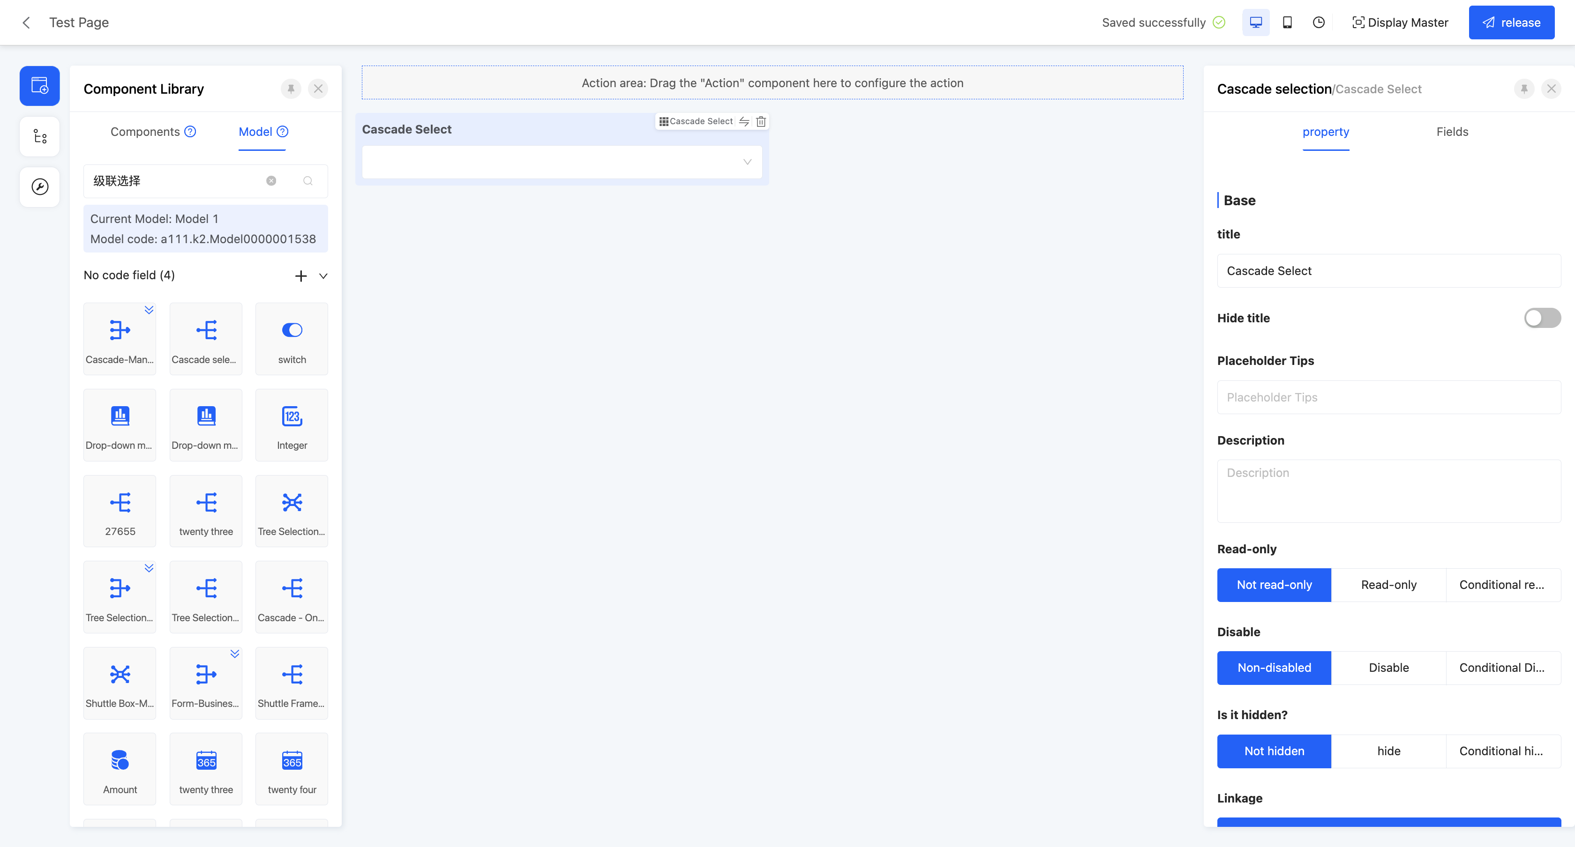Choose the hide option under Is it hidden
Screen dimensions: 1575x847
click(x=1388, y=751)
